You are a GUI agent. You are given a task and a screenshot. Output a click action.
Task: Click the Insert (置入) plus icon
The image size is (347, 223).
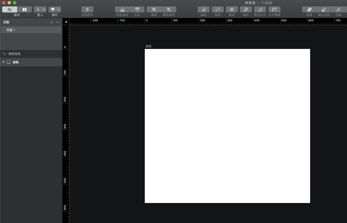[38, 9]
